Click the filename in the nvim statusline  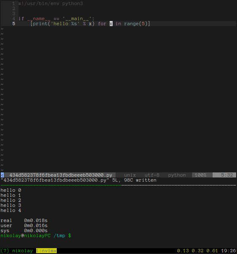(61, 175)
